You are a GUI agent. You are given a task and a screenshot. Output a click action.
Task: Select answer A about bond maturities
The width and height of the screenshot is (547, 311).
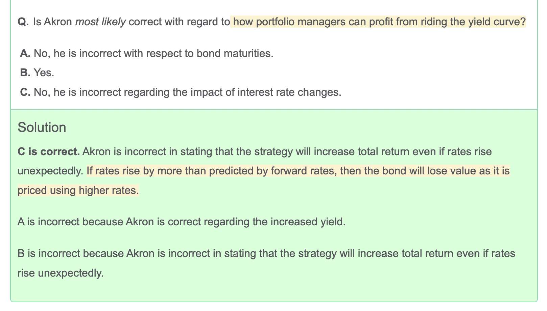pos(153,53)
